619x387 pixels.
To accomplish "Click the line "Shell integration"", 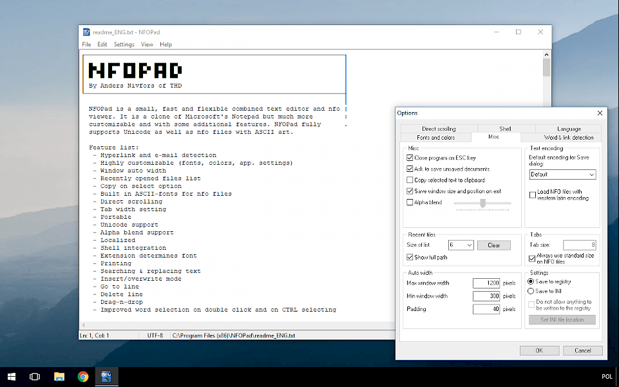I will (133, 248).
